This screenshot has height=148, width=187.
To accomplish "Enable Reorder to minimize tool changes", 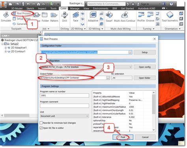I will 41,123.
